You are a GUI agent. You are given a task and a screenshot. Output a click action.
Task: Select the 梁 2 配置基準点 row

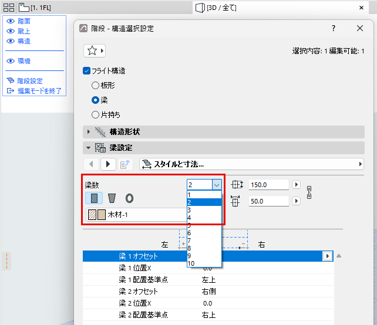click(x=208, y=315)
